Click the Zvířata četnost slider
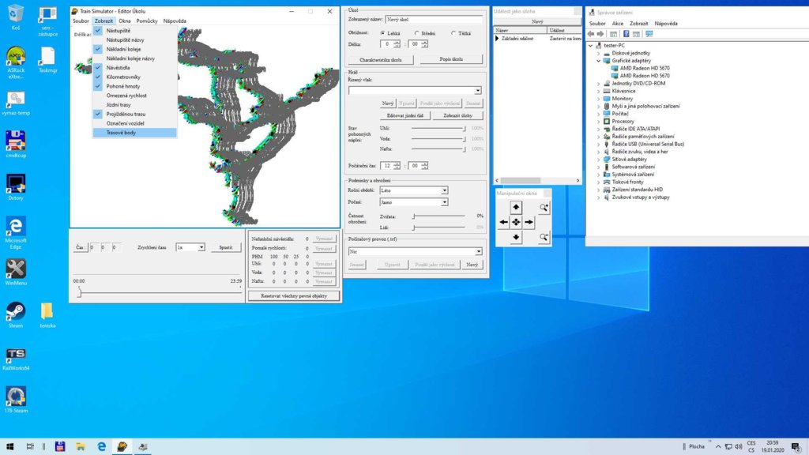Screen dimensions: 809x455 412,216
